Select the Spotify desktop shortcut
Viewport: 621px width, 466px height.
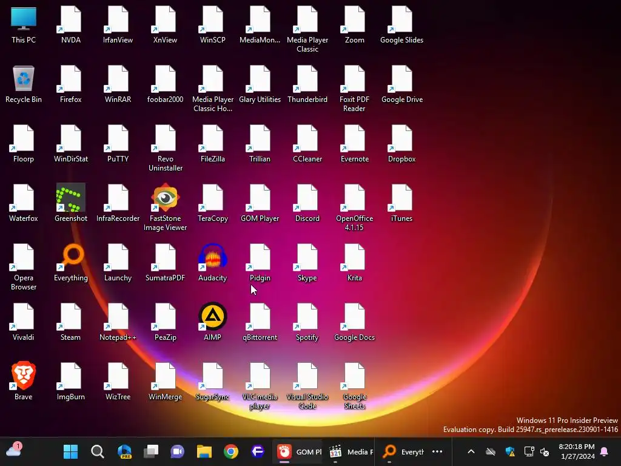[307, 322]
